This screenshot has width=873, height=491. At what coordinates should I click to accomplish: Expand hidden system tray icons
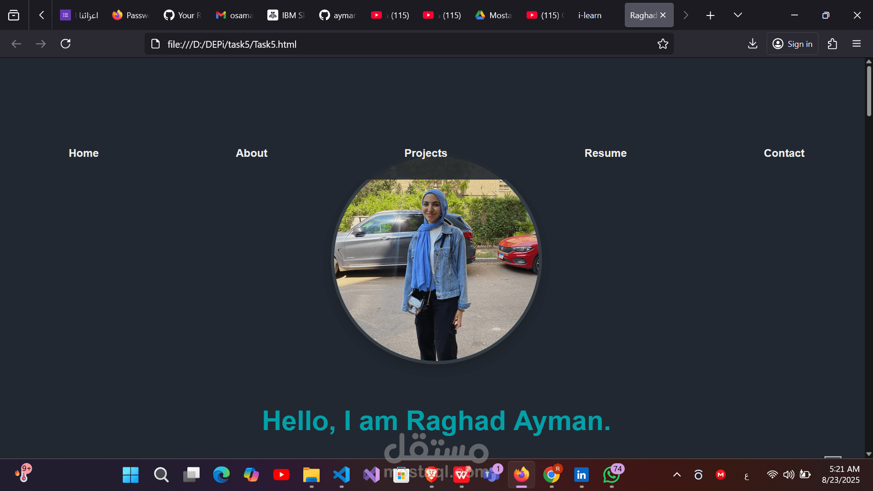point(677,475)
